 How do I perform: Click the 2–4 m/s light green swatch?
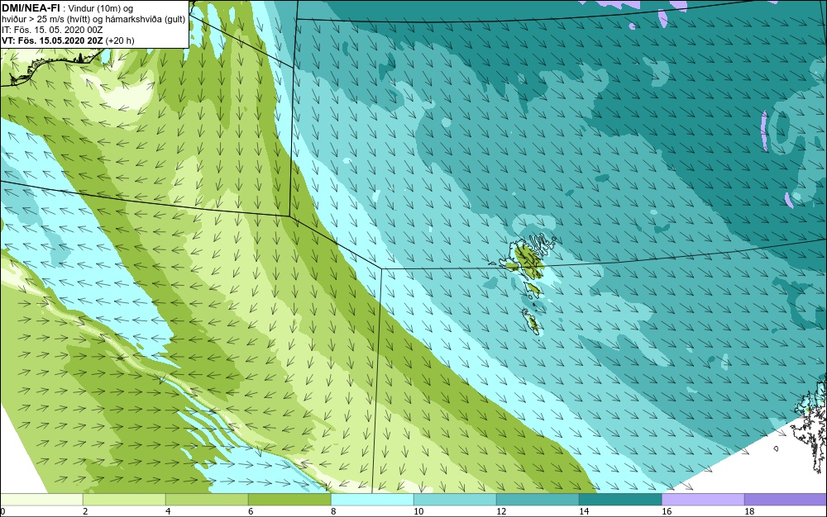(124, 499)
